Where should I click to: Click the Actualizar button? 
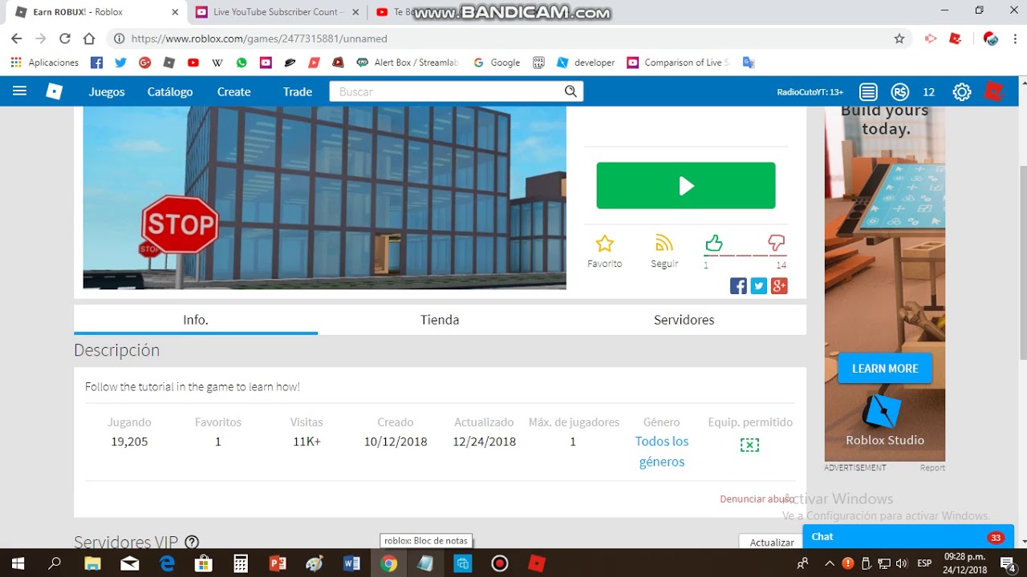click(x=772, y=543)
